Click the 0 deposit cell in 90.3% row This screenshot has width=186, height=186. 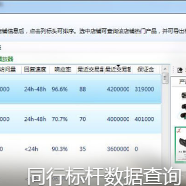(136, 149)
